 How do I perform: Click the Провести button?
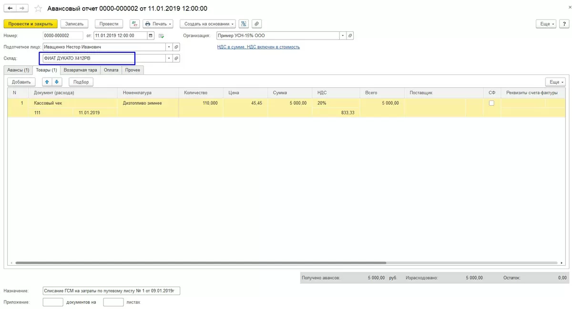pyautogui.click(x=109, y=24)
